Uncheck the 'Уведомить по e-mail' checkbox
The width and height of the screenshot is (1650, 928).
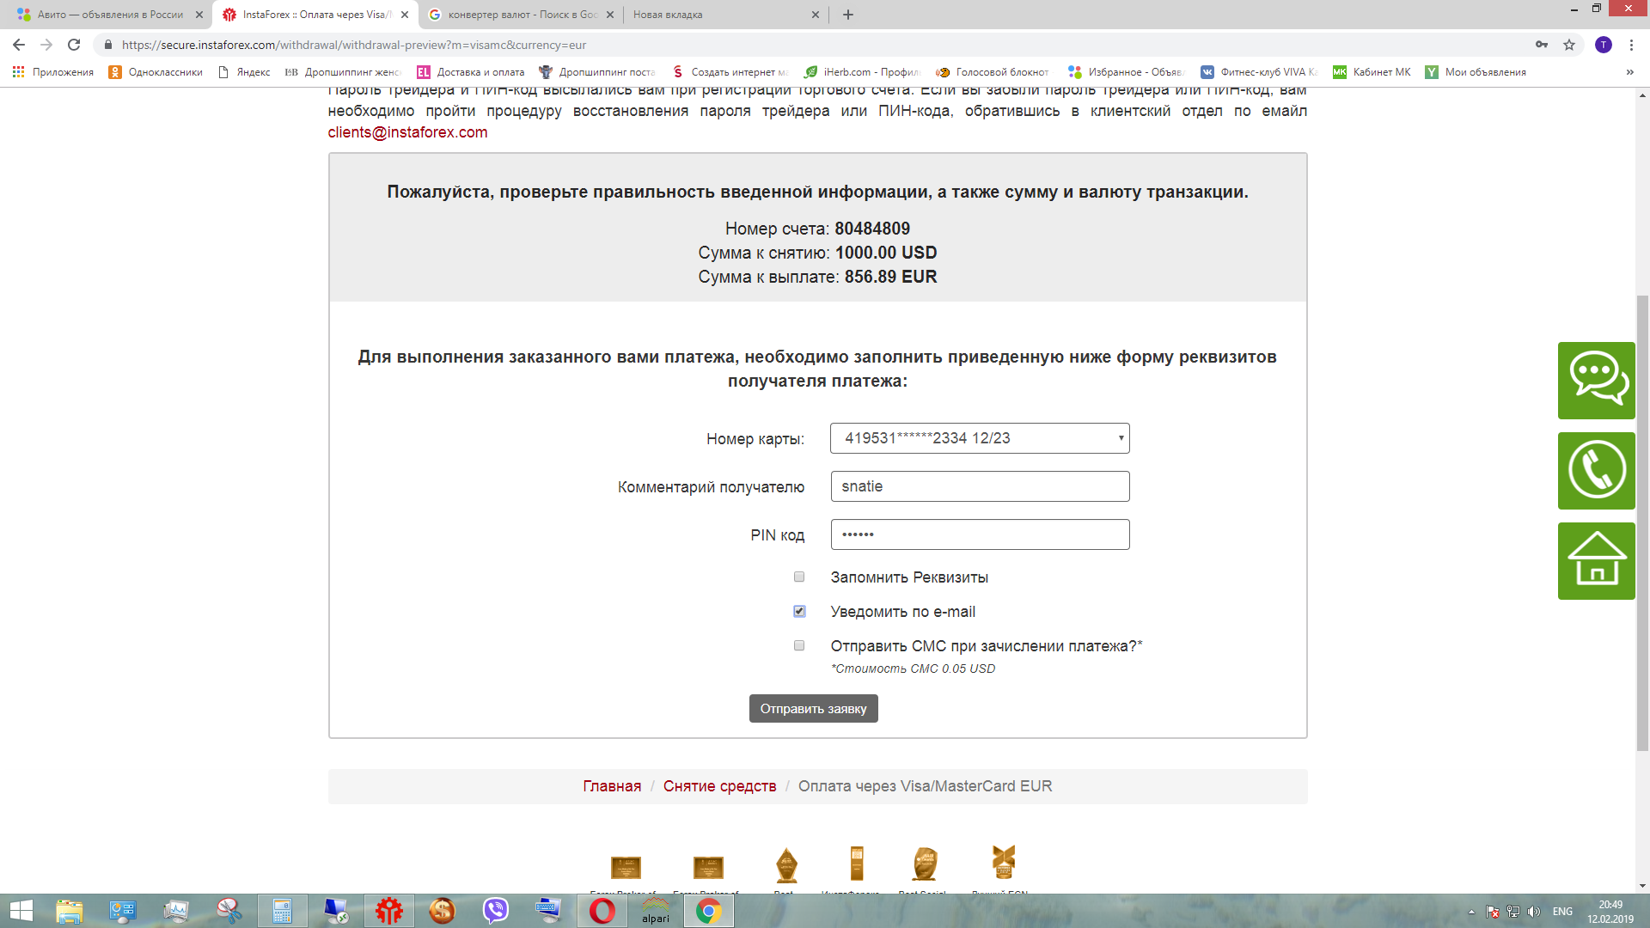[799, 611]
